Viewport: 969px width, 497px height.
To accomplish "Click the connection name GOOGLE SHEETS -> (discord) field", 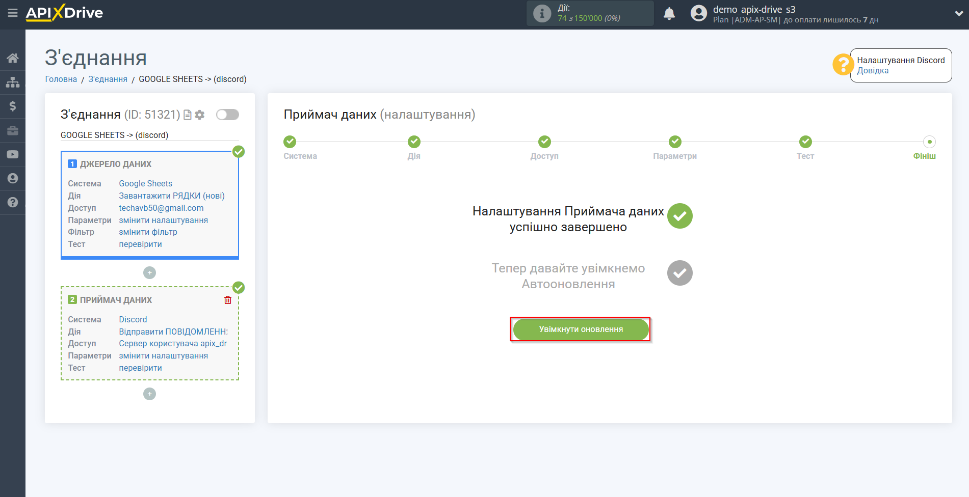I will (149, 135).
